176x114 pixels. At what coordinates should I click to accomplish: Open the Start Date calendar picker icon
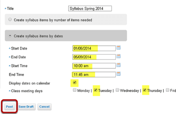tap(119, 48)
